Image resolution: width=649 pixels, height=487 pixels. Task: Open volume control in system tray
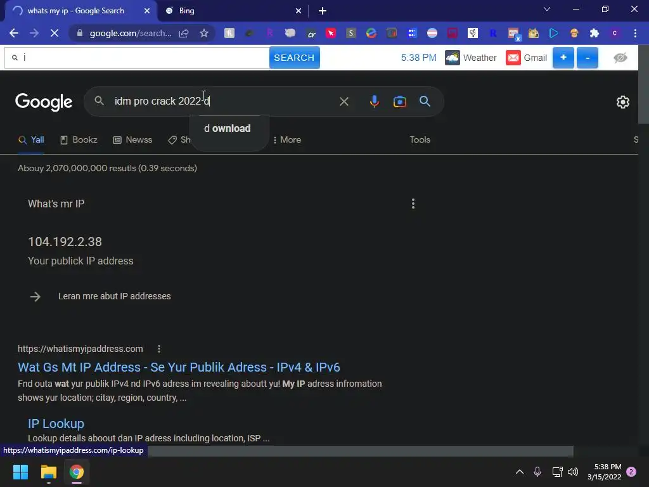click(x=573, y=472)
